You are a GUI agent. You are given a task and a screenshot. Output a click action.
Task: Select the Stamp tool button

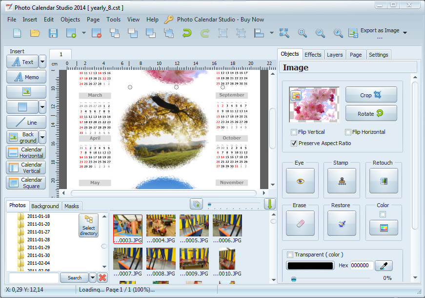click(x=341, y=181)
